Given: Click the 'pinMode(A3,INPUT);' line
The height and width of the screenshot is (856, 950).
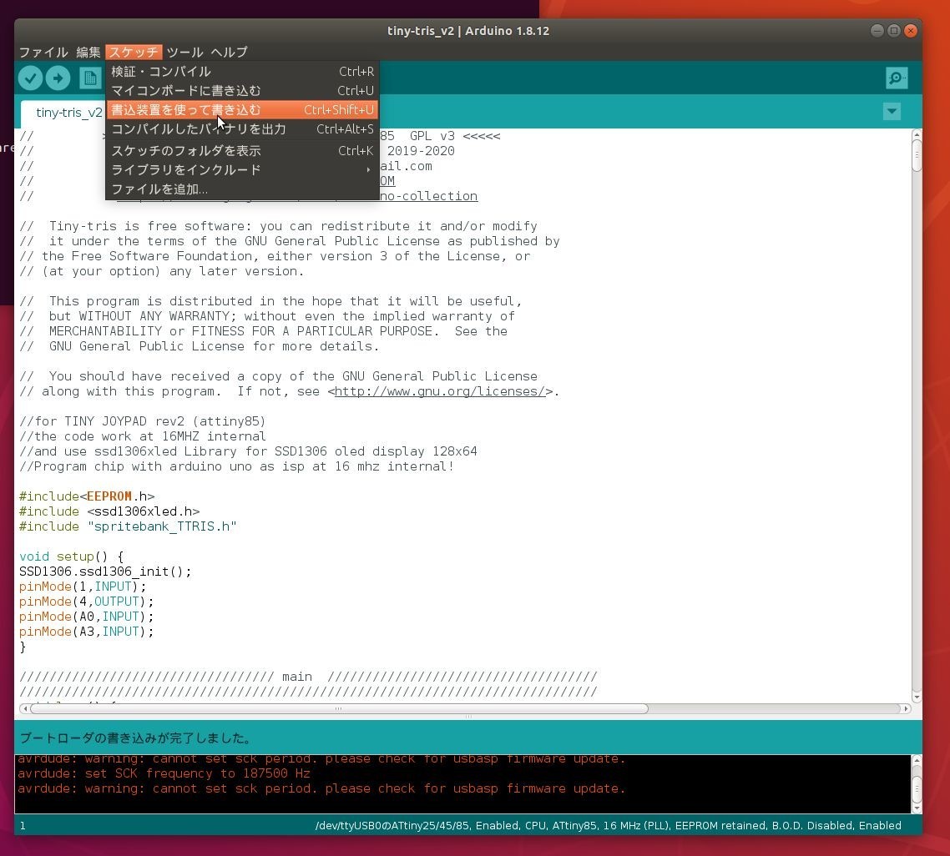Looking at the screenshot, I should coord(87,632).
